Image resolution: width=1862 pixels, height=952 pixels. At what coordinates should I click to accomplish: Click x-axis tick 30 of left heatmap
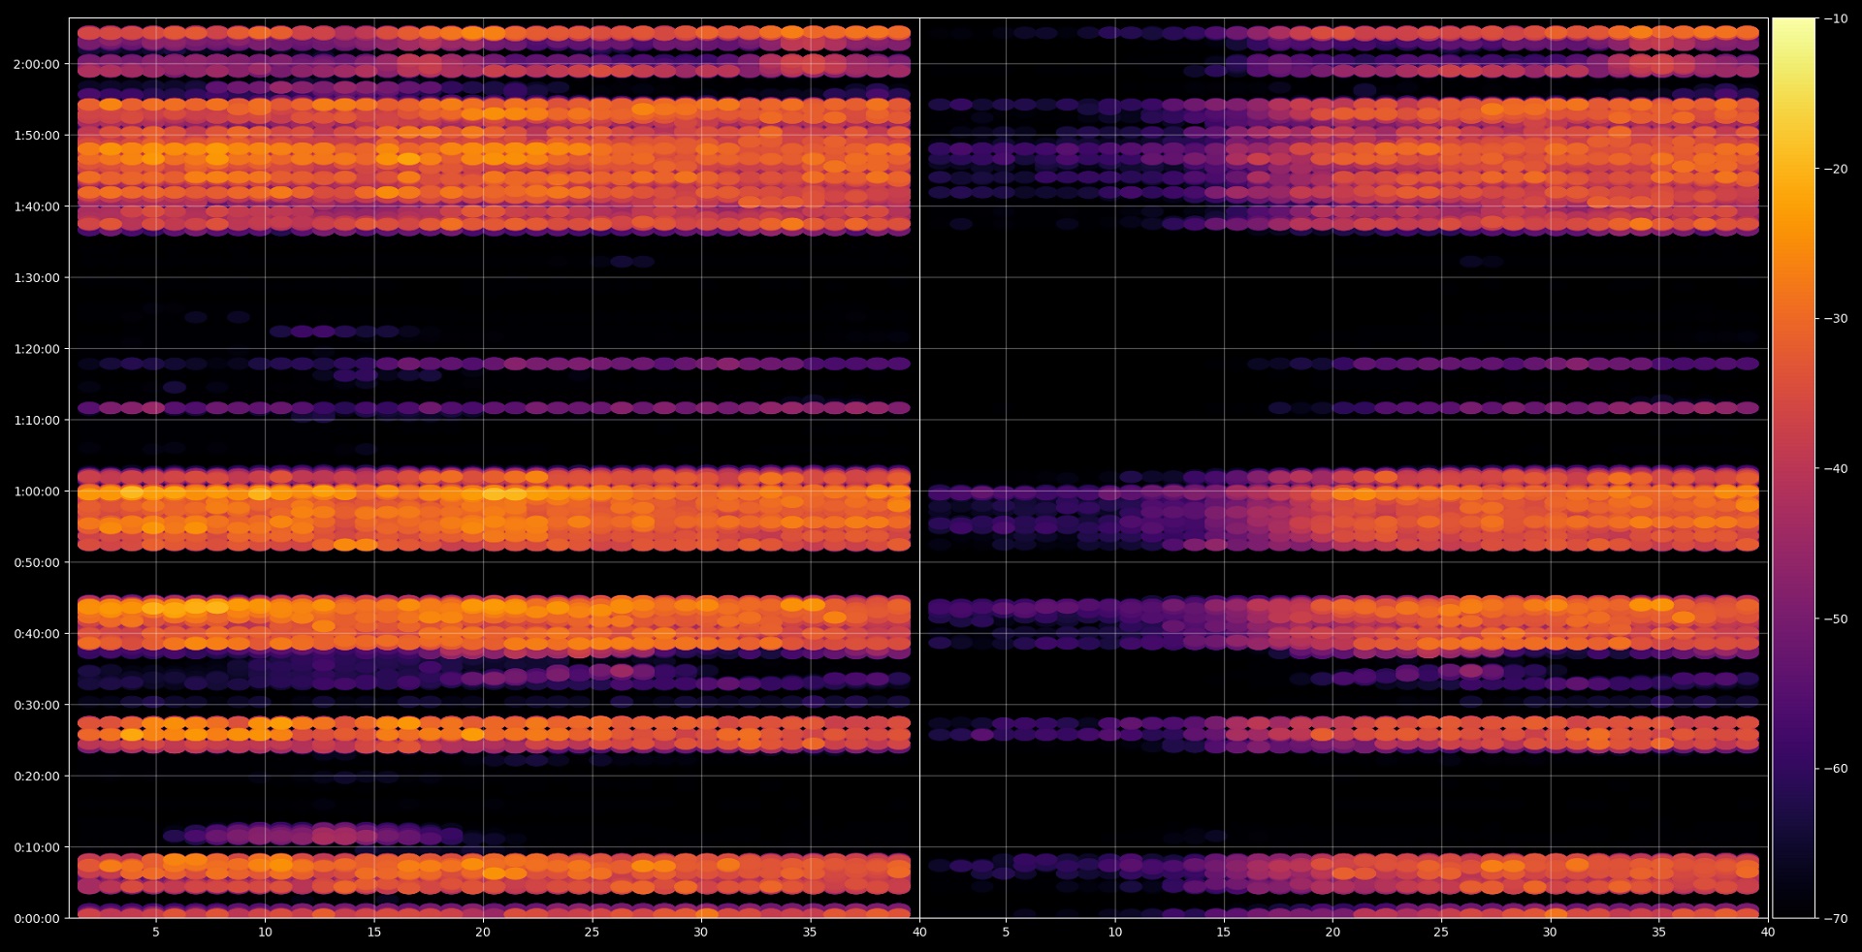point(701,932)
